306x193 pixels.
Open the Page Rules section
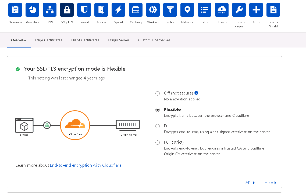pos(170,10)
